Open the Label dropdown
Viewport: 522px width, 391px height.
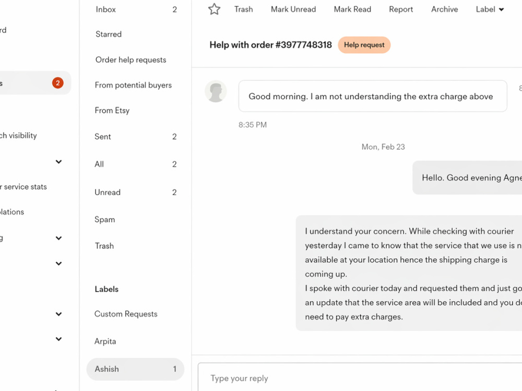click(490, 9)
